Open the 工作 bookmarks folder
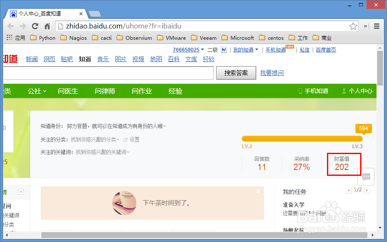This screenshot has height=242, width=387. [298, 38]
